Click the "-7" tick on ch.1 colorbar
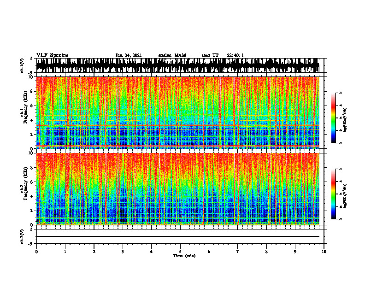The image size is (365, 282). [340, 143]
